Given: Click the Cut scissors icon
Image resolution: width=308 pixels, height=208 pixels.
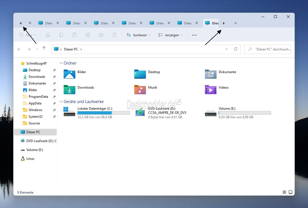Looking at the screenshot, I should click(x=48, y=35).
